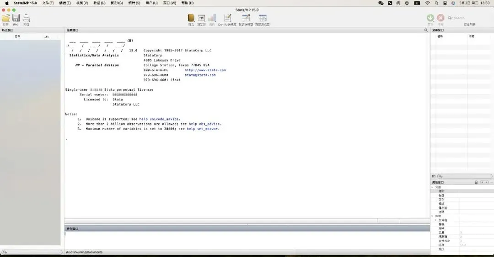Select the 文件大小 row in Properties
Image resolution: width=494 pixels, height=257 pixels.
click(x=462, y=241)
